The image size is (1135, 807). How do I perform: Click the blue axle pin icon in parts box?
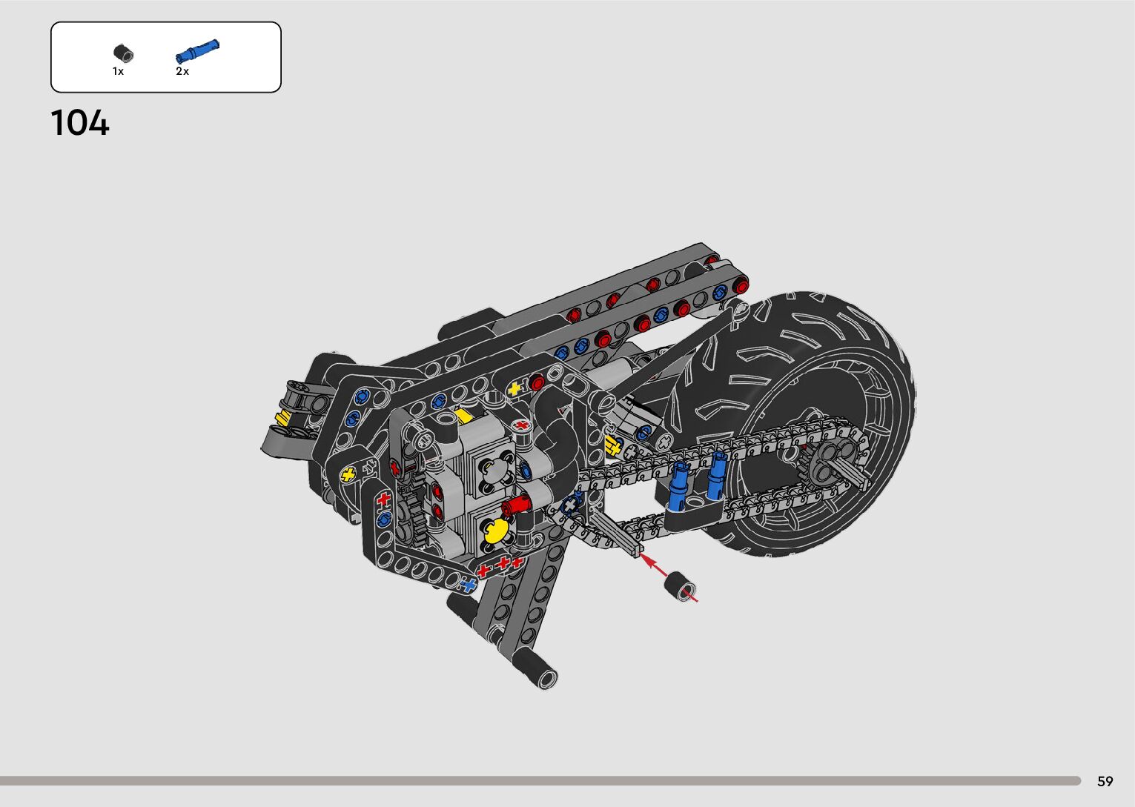pyautogui.click(x=197, y=52)
